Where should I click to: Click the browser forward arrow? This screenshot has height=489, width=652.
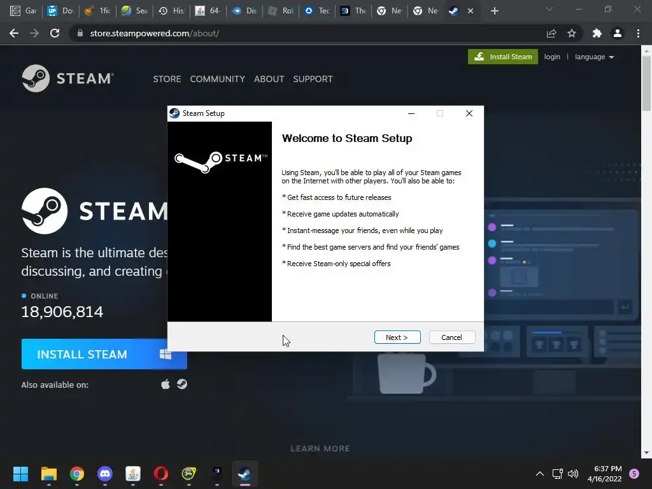34,33
